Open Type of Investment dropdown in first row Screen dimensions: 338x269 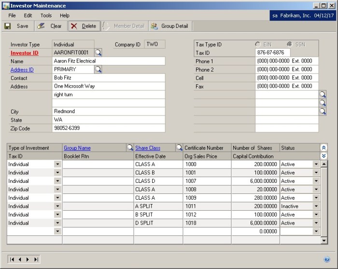[57, 165]
